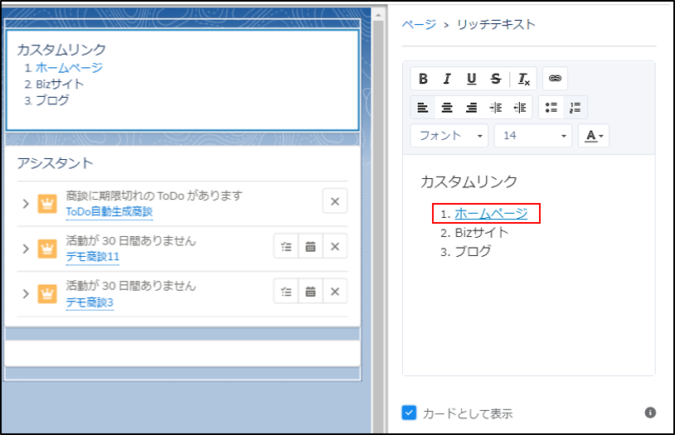Click ホームページ link in the editor
The height and width of the screenshot is (435, 675).
pyautogui.click(x=491, y=214)
